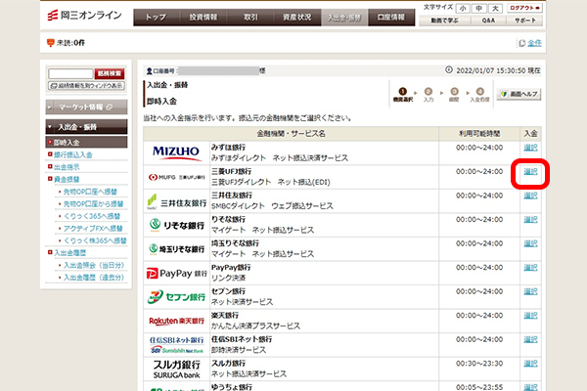Screen dimensions: 587x391
Task: Click the 住信SBIネット銀行 logo
Action: tap(177, 345)
